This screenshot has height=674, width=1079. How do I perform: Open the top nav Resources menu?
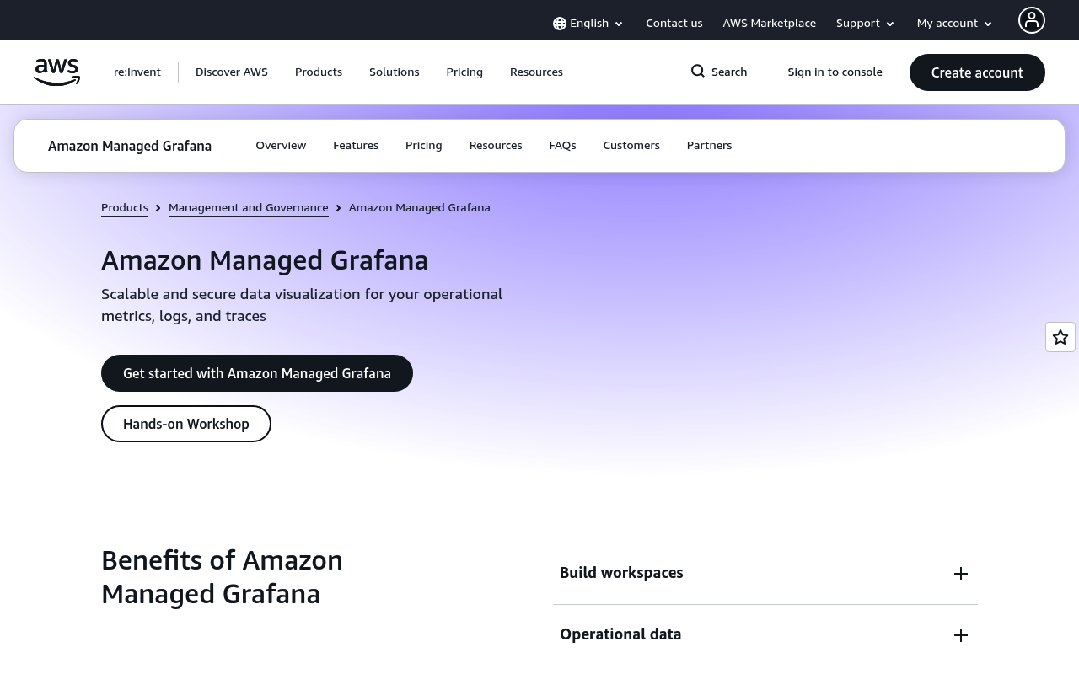536,72
